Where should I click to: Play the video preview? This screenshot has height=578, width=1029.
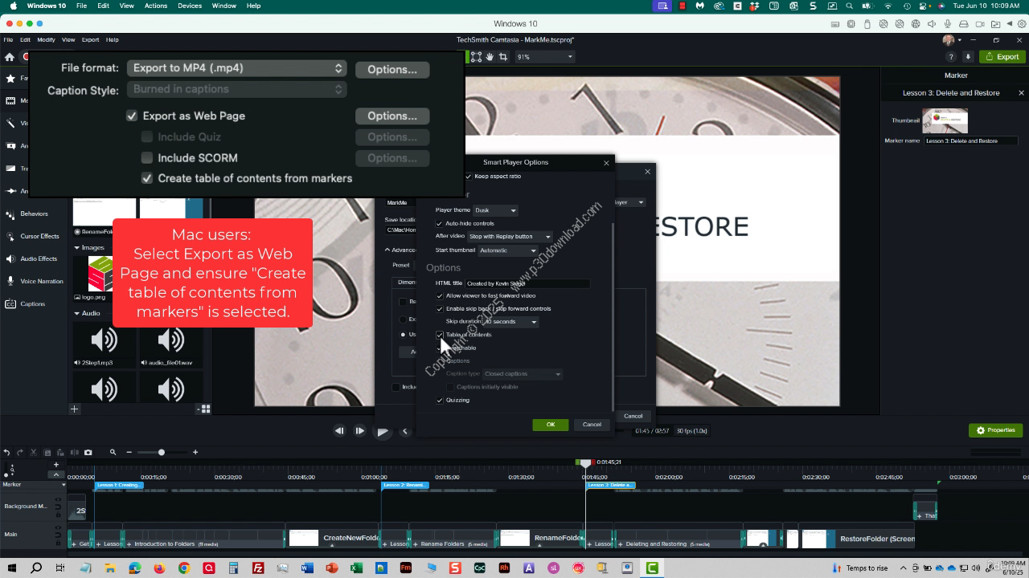coord(383,432)
